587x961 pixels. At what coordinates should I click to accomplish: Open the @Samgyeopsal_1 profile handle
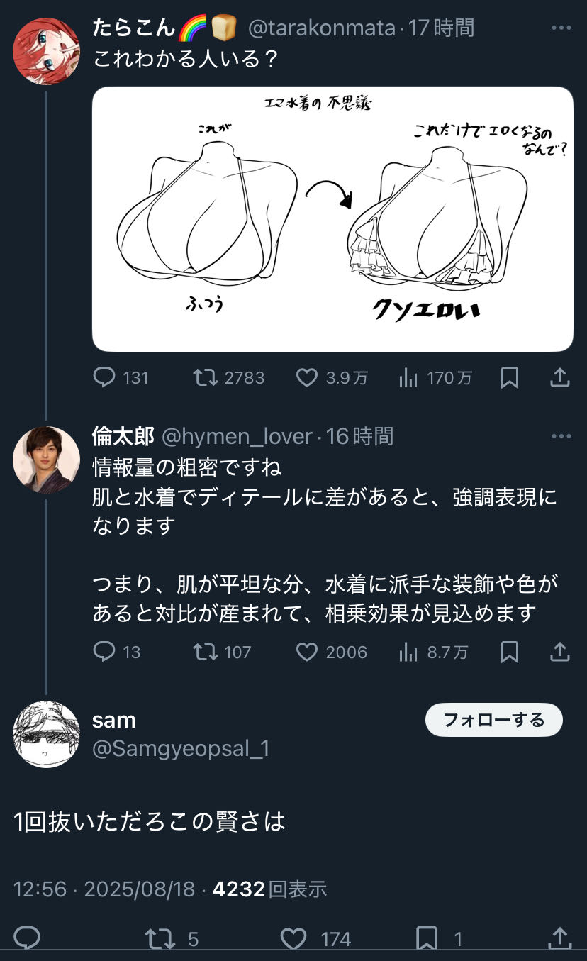pyautogui.click(x=181, y=749)
